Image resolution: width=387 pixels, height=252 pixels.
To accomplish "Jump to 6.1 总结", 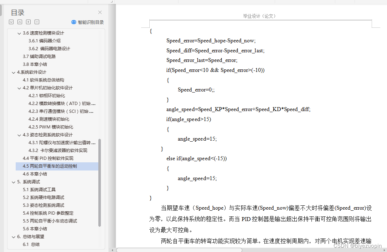I will [x=31, y=245].
